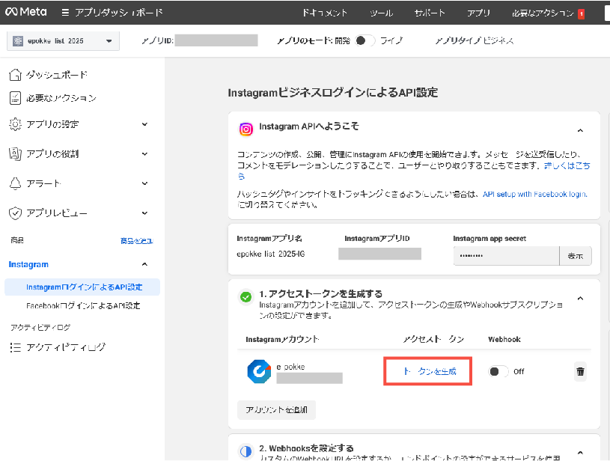Click the Instagram app secret field
Image resolution: width=610 pixels, height=461 pixels.
pyautogui.click(x=506, y=256)
